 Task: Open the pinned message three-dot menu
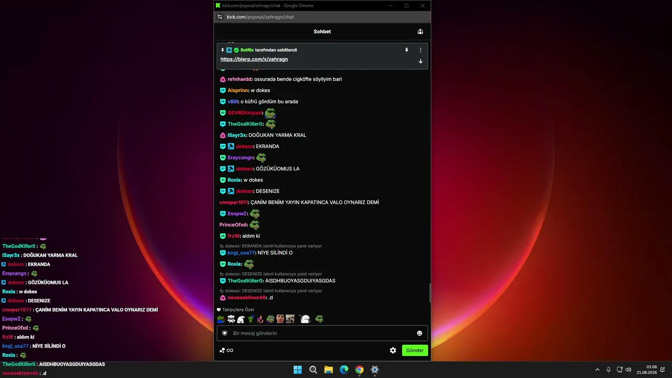(x=421, y=50)
